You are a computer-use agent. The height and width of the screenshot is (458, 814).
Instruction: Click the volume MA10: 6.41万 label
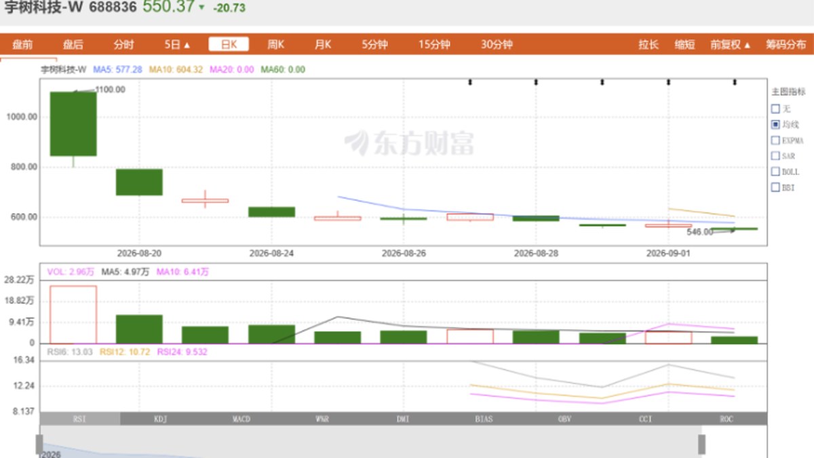point(182,271)
